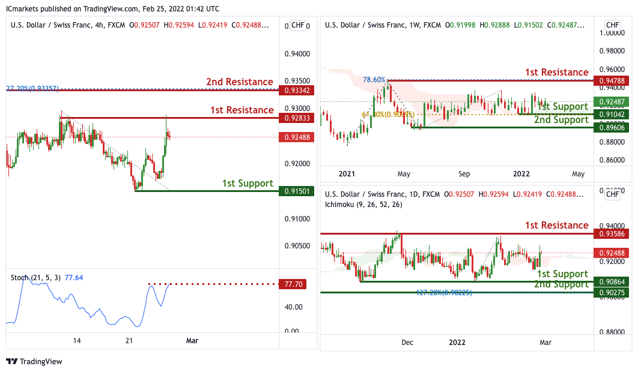Click the 78.60% Fibonacci label on weekly chart
Screen dimensions: 638x372
[374, 80]
